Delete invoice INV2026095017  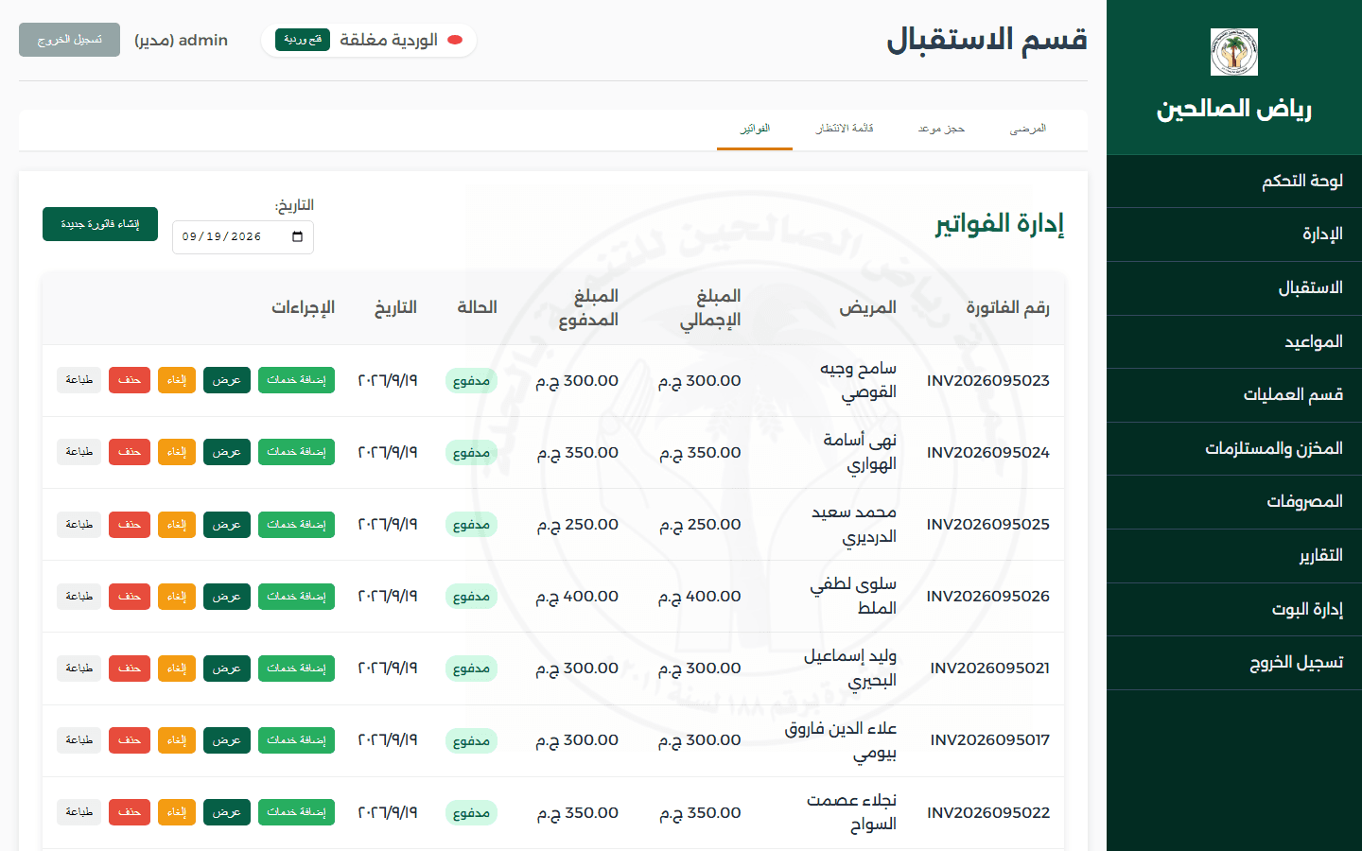click(130, 740)
